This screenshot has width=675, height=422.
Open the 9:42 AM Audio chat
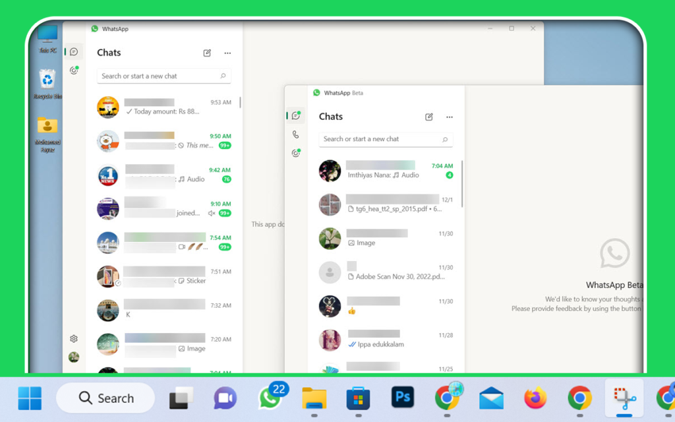pos(164,175)
